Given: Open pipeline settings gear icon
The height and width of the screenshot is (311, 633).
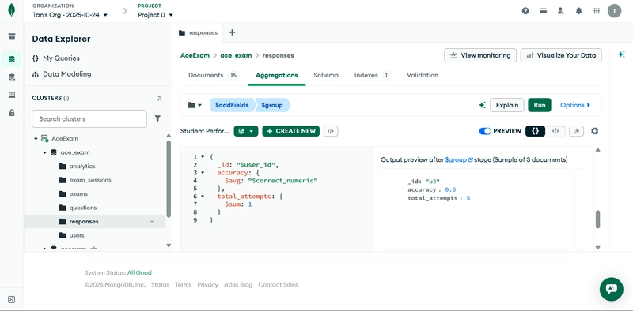Looking at the screenshot, I should coord(595,131).
